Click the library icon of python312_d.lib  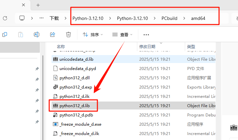point(56,105)
